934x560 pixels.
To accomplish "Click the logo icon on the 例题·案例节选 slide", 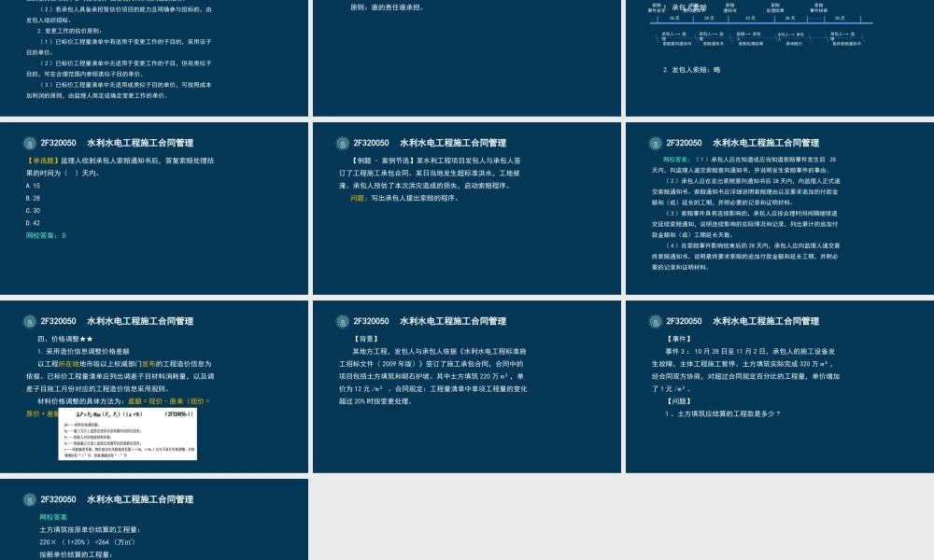I will tap(342, 143).
